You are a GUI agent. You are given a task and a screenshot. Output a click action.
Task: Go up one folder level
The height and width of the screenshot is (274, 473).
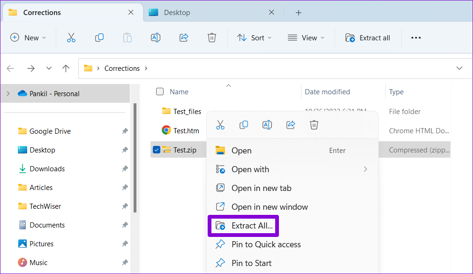coord(66,68)
